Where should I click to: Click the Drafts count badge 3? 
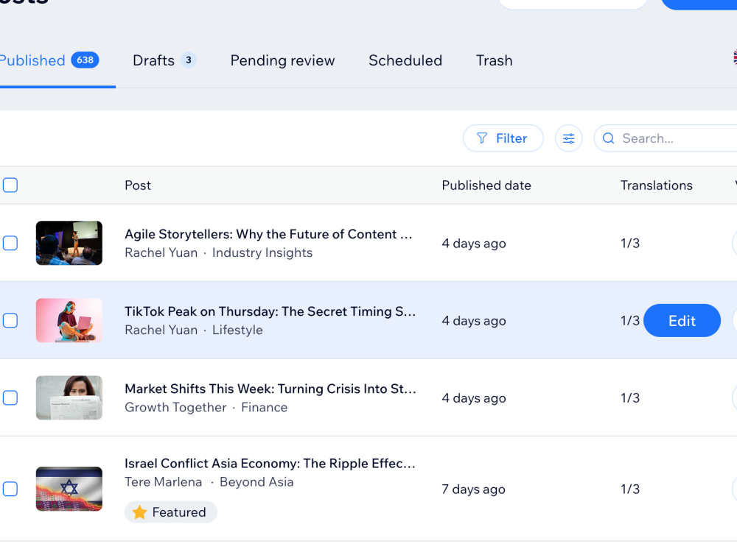click(189, 60)
